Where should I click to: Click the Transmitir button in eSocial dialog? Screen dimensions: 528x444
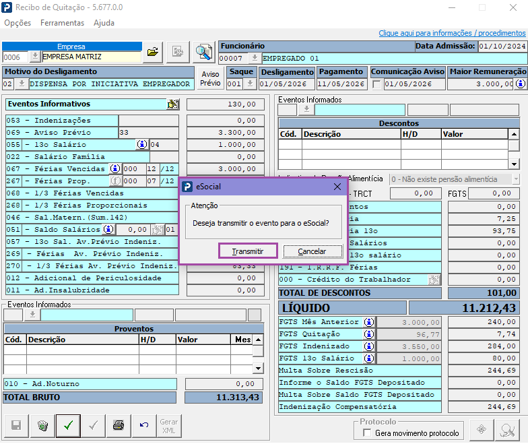coord(248,251)
